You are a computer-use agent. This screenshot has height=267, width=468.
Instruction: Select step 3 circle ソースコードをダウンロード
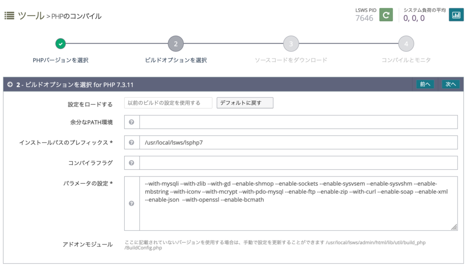pyautogui.click(x=291, y=44)
